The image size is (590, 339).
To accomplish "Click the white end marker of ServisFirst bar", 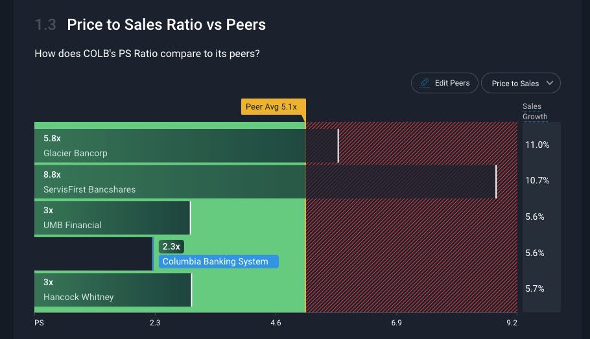I will coord(496,181).
